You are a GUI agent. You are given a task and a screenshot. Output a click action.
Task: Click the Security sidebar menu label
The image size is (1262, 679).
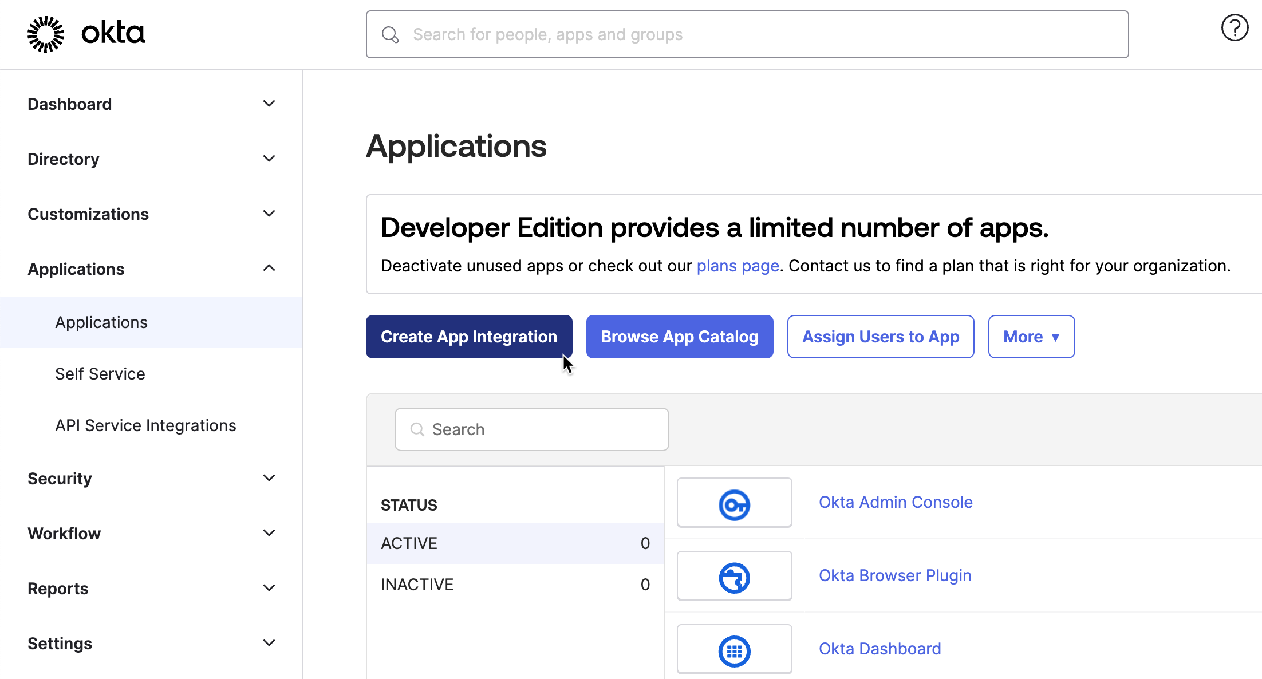pos(60,479)
